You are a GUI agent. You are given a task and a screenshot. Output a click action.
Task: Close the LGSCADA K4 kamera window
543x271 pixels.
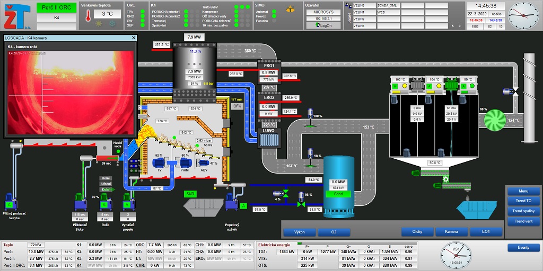[x=134, y=38]
